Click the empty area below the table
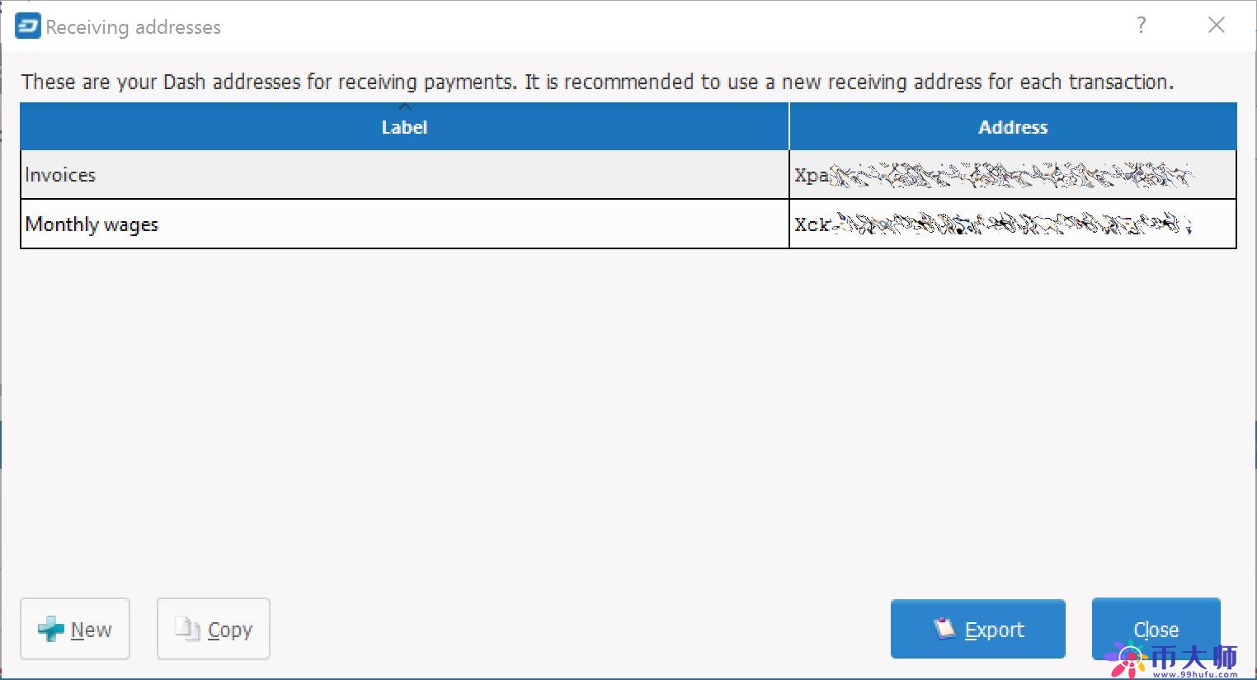The width and height of the screenshot is (1257, 680). (x=627, y=413)
